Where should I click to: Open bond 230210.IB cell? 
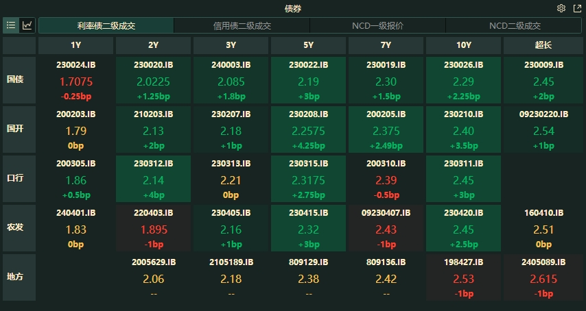click(463, 129)
